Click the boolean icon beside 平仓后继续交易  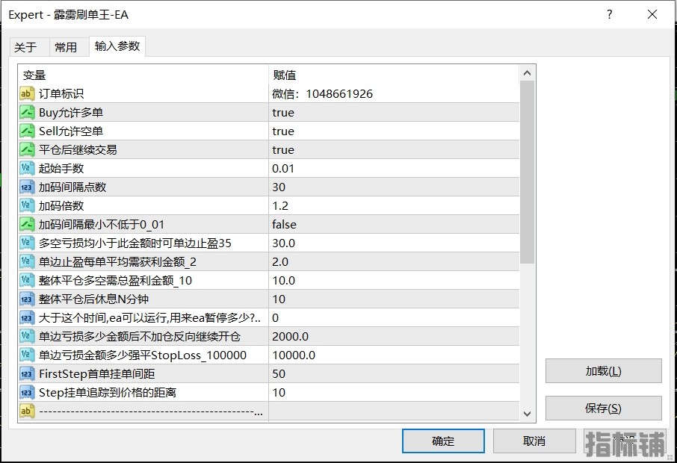(x=27, y=150)
